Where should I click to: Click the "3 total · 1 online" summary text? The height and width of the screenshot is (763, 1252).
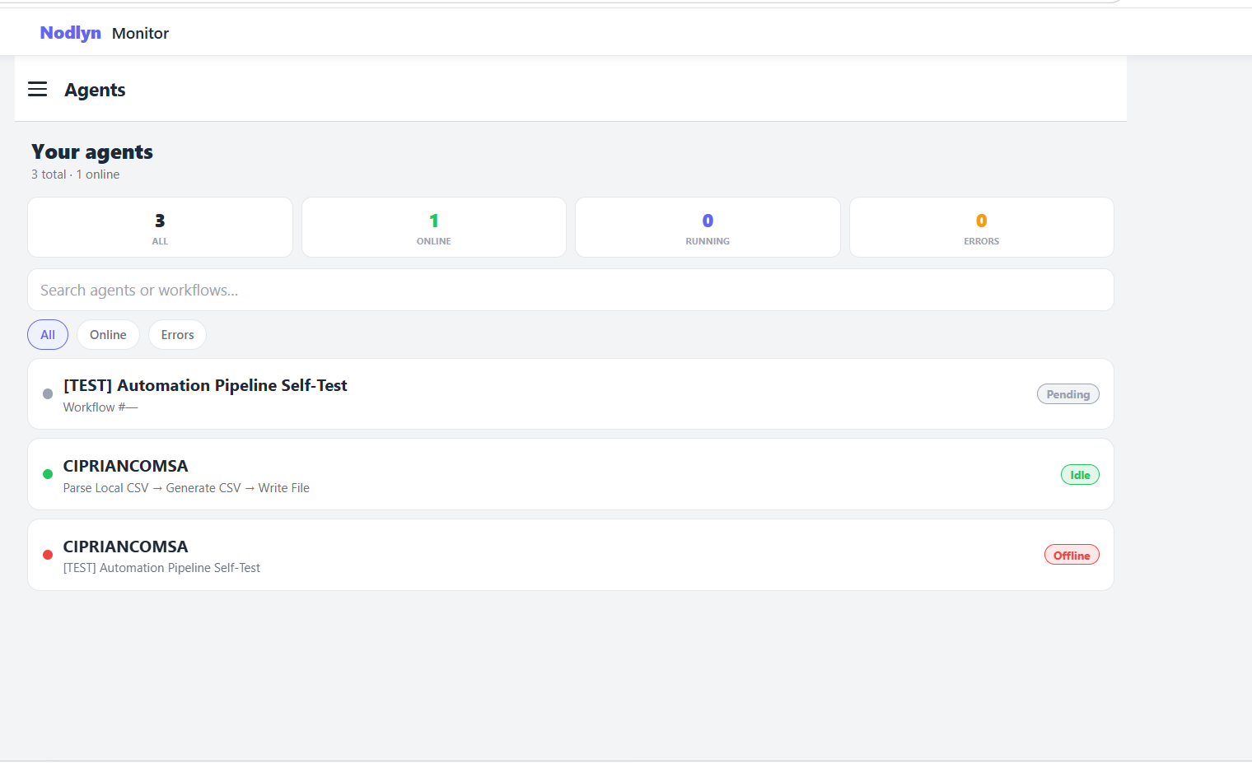click(x=75, y=174)
